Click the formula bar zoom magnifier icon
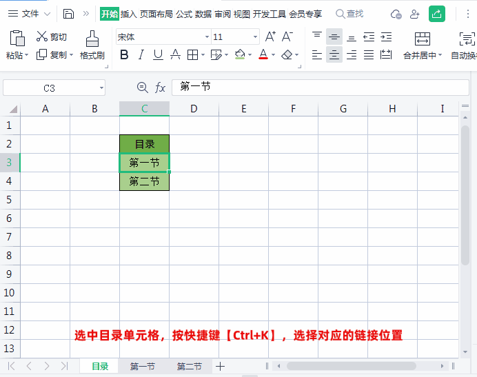This screenshot has width=477, height=377. tap(143, 88)
